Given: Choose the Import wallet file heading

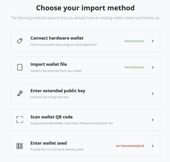Looking at the screenshot, I should [48, 64].
